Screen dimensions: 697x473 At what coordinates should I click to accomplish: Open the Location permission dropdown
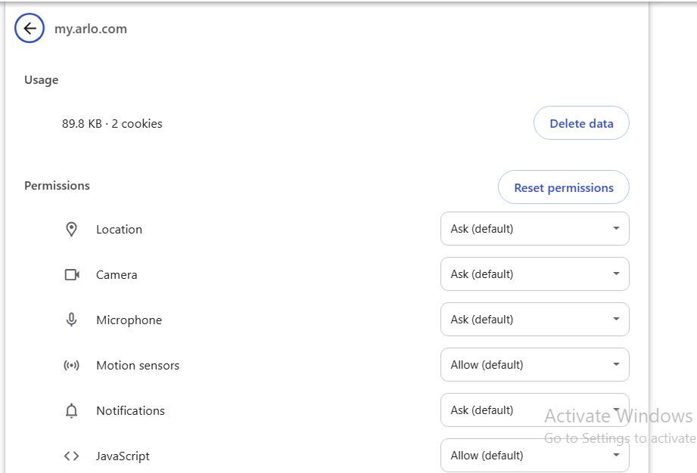tap(535, 228)
